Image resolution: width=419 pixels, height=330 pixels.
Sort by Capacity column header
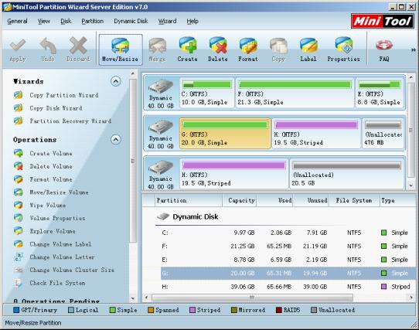pyautogui.click(x=240, y=200)
